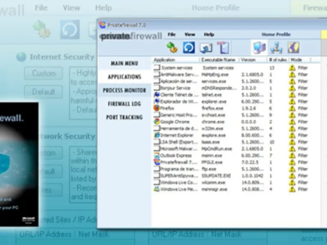Go to MAIN MENU in the sidebar
The width and height of the screenshot is (327, 245).
[124, 63]
